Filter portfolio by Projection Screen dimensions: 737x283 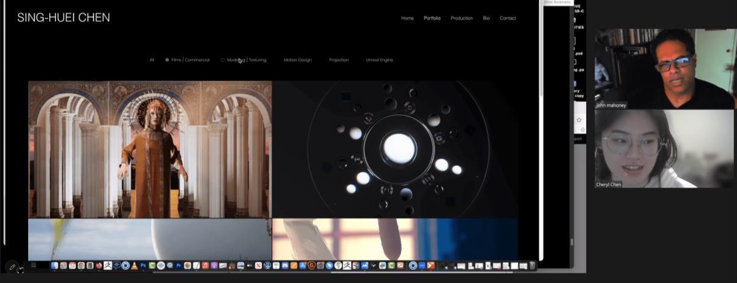pos(339,60)
